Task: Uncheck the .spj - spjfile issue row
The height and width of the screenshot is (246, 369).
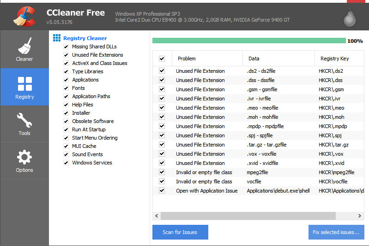Action: (x=162, y=135)
